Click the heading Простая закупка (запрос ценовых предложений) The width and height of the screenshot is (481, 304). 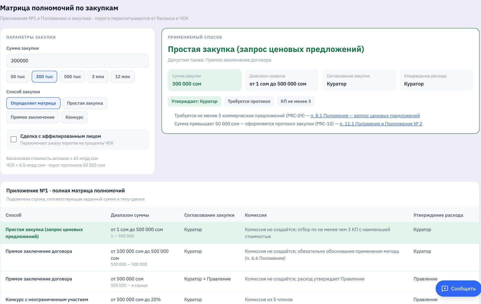[x=266, y=49]
